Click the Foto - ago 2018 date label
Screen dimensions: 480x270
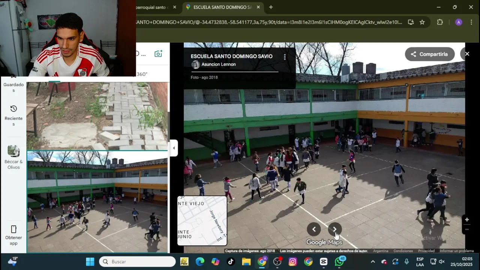204,77
